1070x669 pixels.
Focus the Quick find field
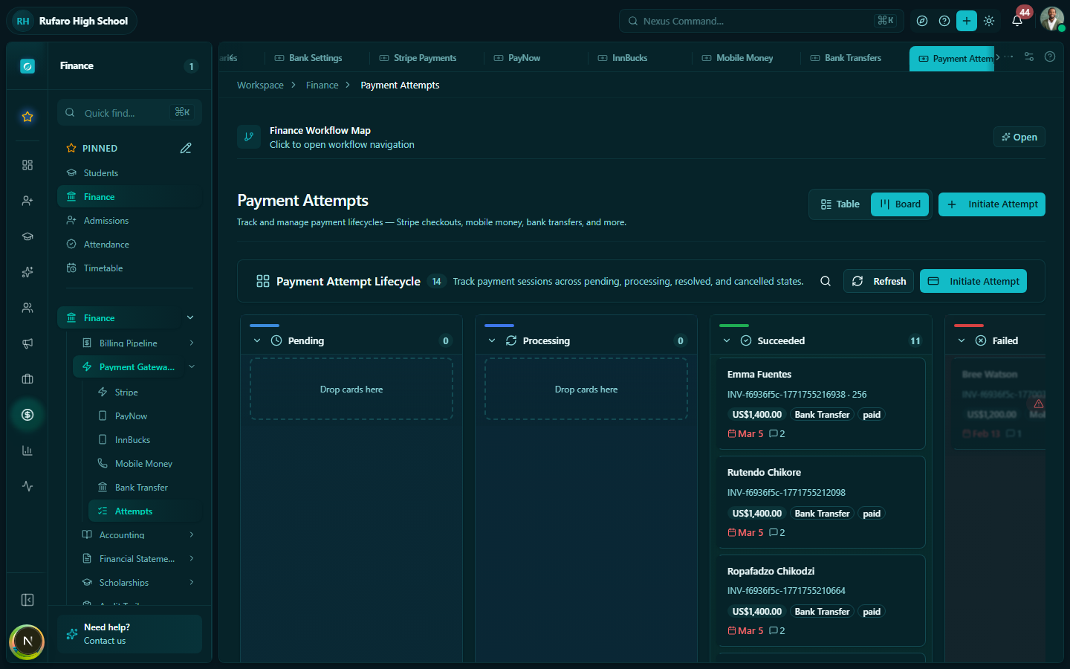(129, 113)
